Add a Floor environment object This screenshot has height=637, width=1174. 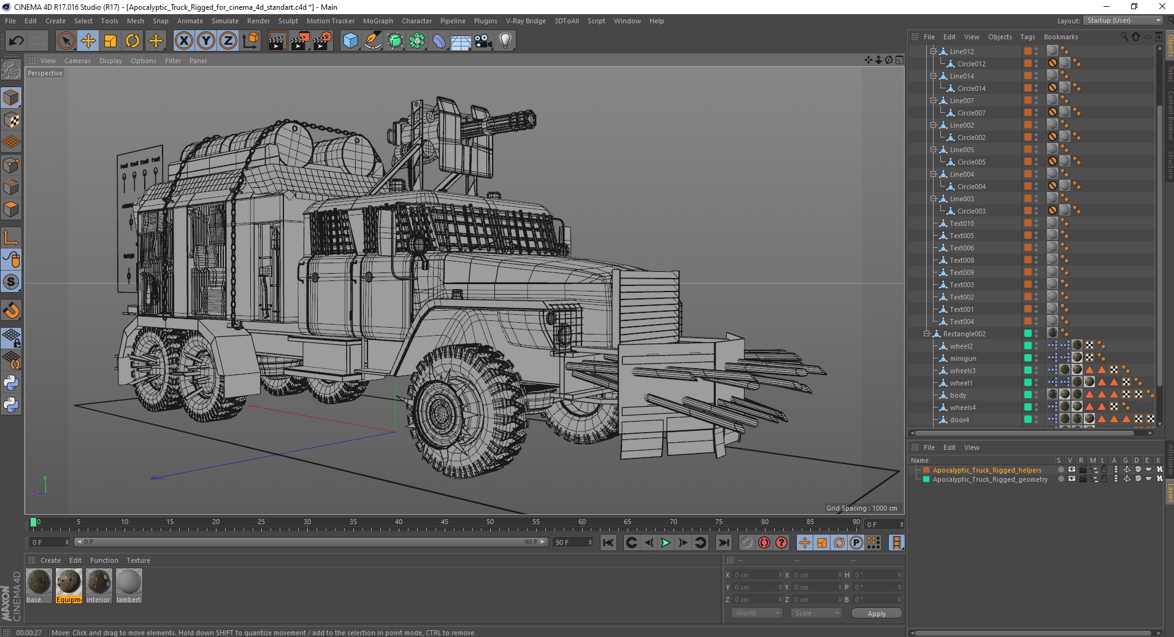461,41
